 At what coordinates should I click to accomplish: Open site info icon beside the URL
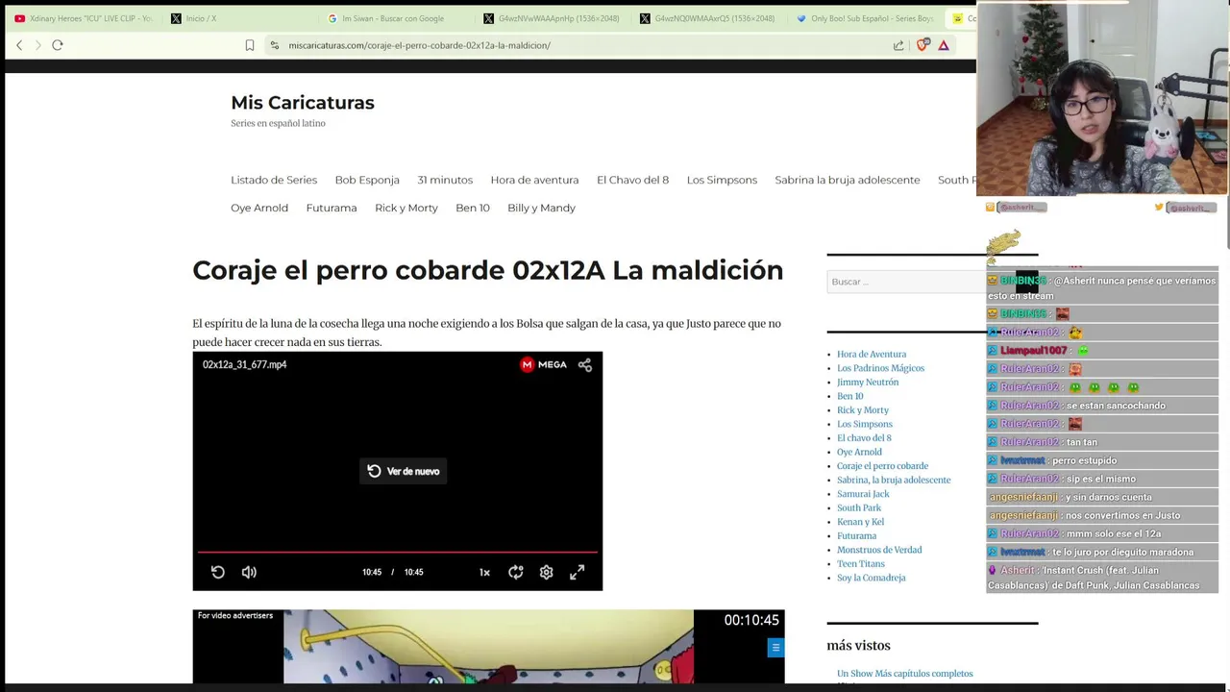[x=275, y=45]
